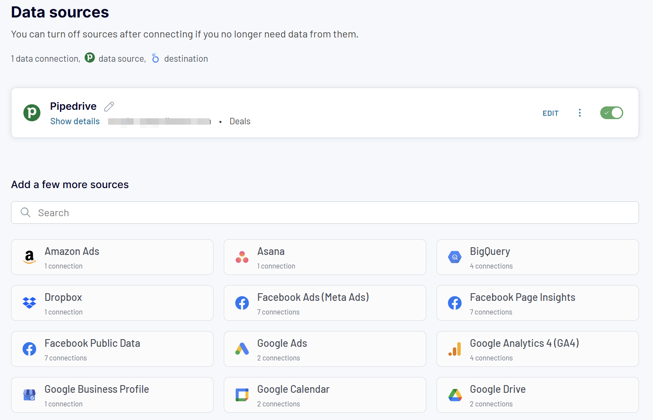
Task: Select the Google Business Profile source
Action: tap(112, 395)
